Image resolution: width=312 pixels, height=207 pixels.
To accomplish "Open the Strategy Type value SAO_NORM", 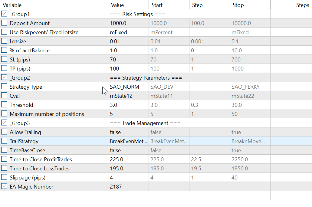I will click(x=125, y=87).
